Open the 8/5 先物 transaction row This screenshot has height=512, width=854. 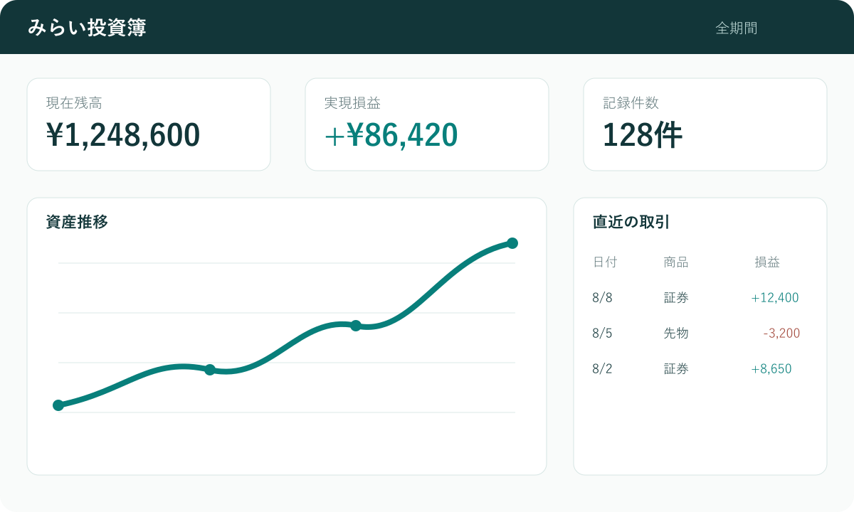[696, 334]
